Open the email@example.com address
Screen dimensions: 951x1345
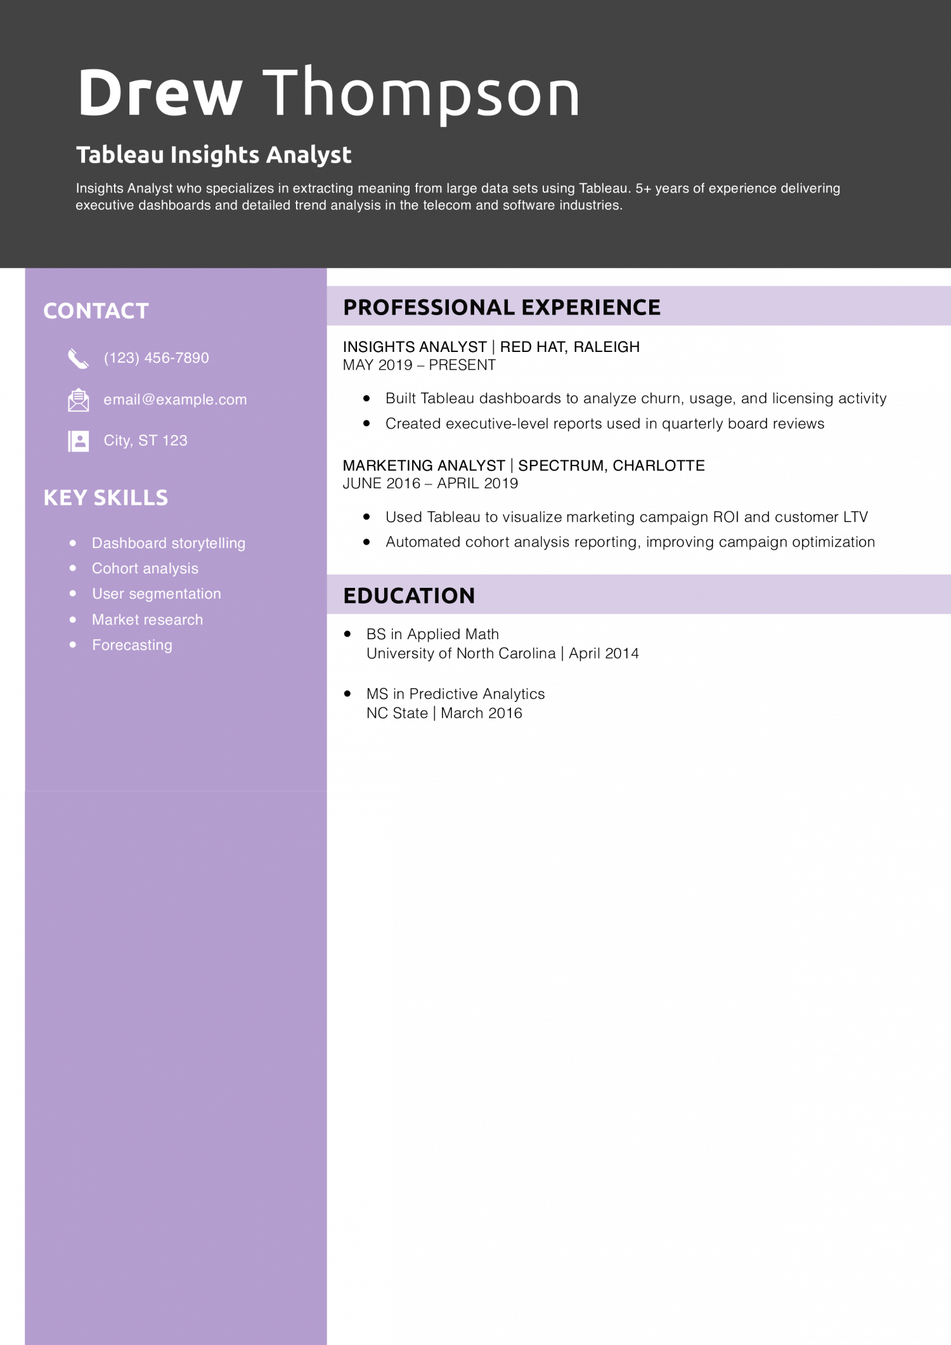pyautogui.click(x=175, y=400)
